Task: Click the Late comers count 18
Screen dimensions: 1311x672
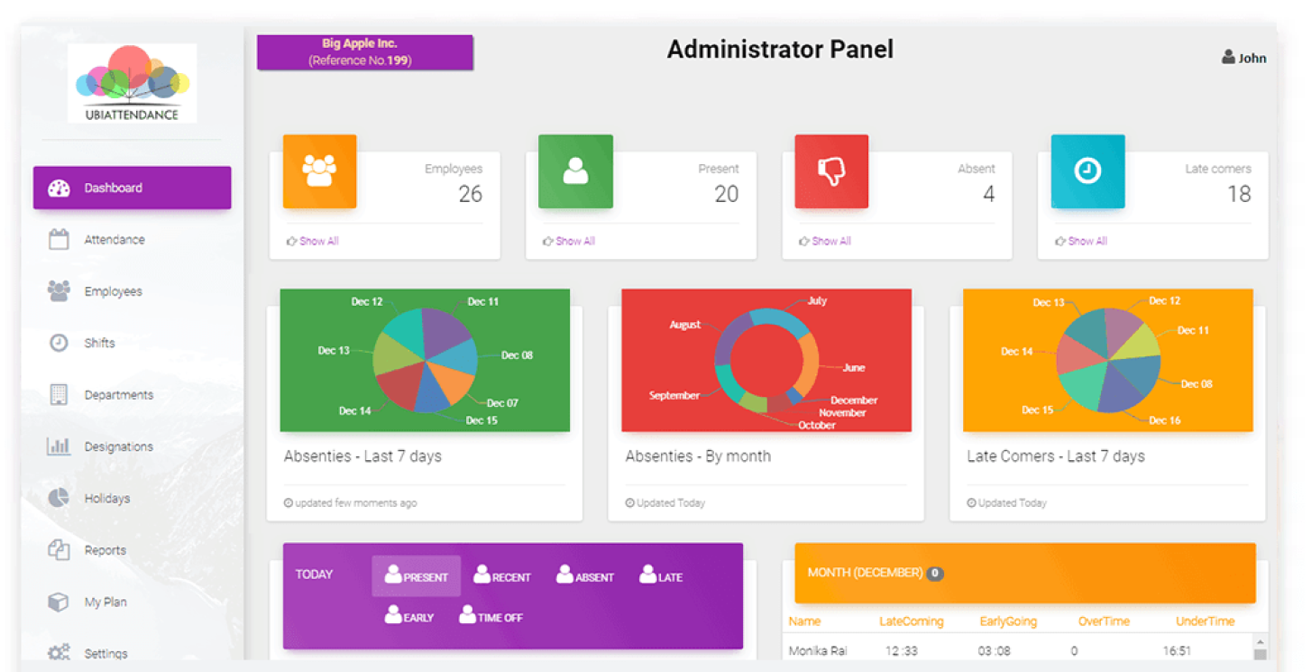Action: tap(1239, 194)
